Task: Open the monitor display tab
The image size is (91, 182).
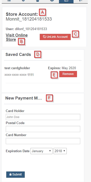Action: point(52,1)
